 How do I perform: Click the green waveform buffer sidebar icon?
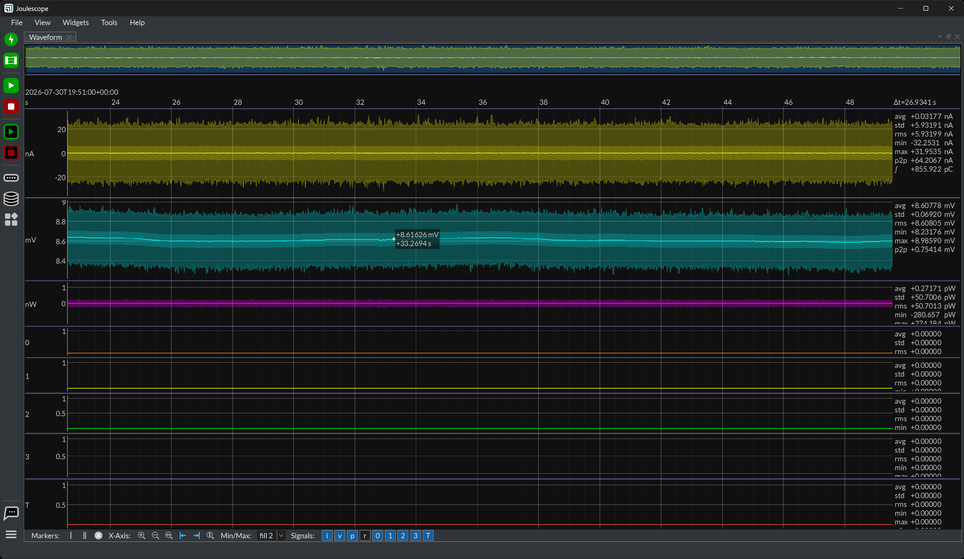pos(11,61)
